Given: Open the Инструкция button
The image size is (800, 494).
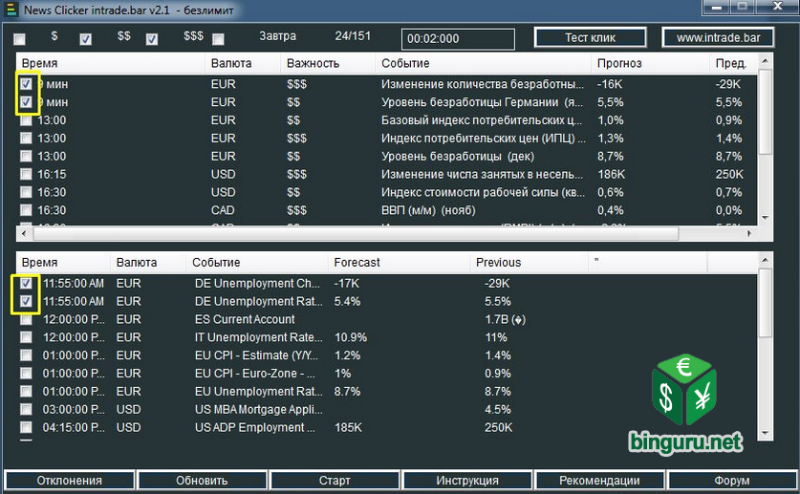Looking at the screenshot, I should tap(467, 481).
